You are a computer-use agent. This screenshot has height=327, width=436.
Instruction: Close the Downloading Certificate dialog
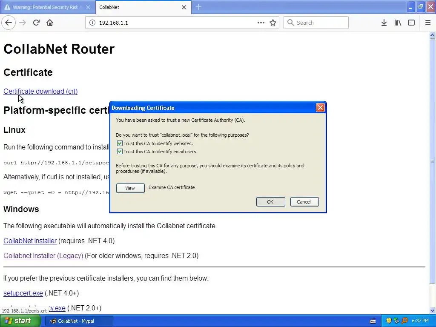[x=320, y=108]
